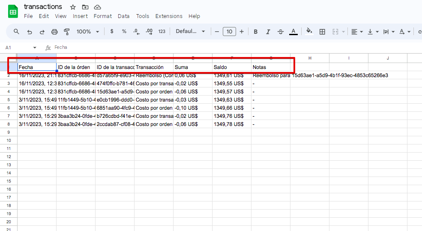
Task: Open the search menus magnifier
Action: point(16,32)
